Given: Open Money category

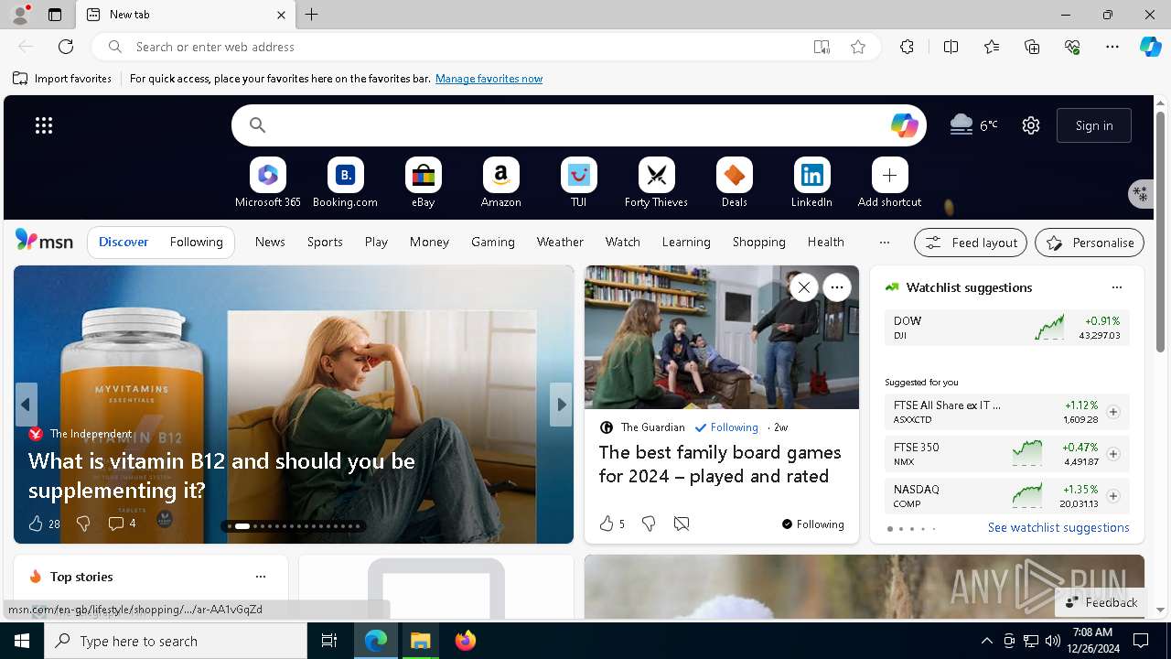Looking at the screenshot, I should (429, 243).
